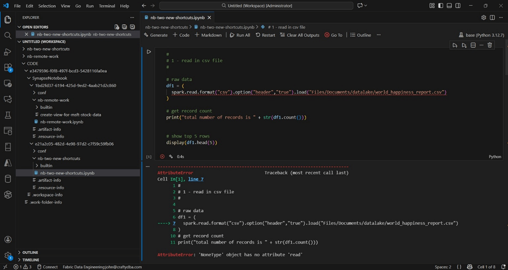The image size is (508, 270).
Task: Select the nb-two-new-shortcuts.ipynb editor tab
Action: [x=177, y=17]
